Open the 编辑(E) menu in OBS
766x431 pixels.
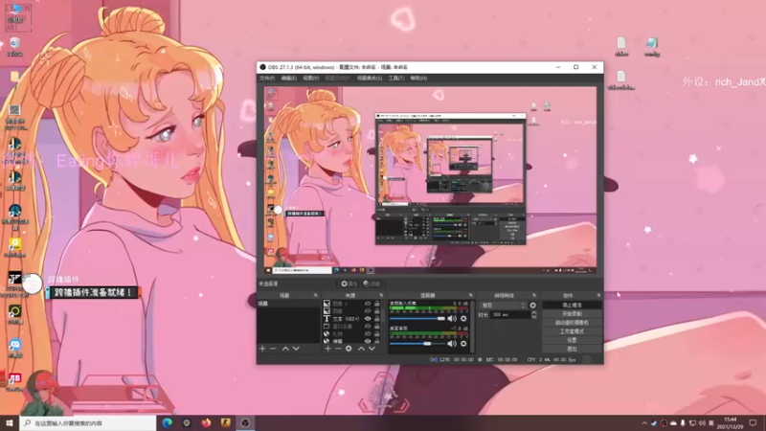pos(289,79)
